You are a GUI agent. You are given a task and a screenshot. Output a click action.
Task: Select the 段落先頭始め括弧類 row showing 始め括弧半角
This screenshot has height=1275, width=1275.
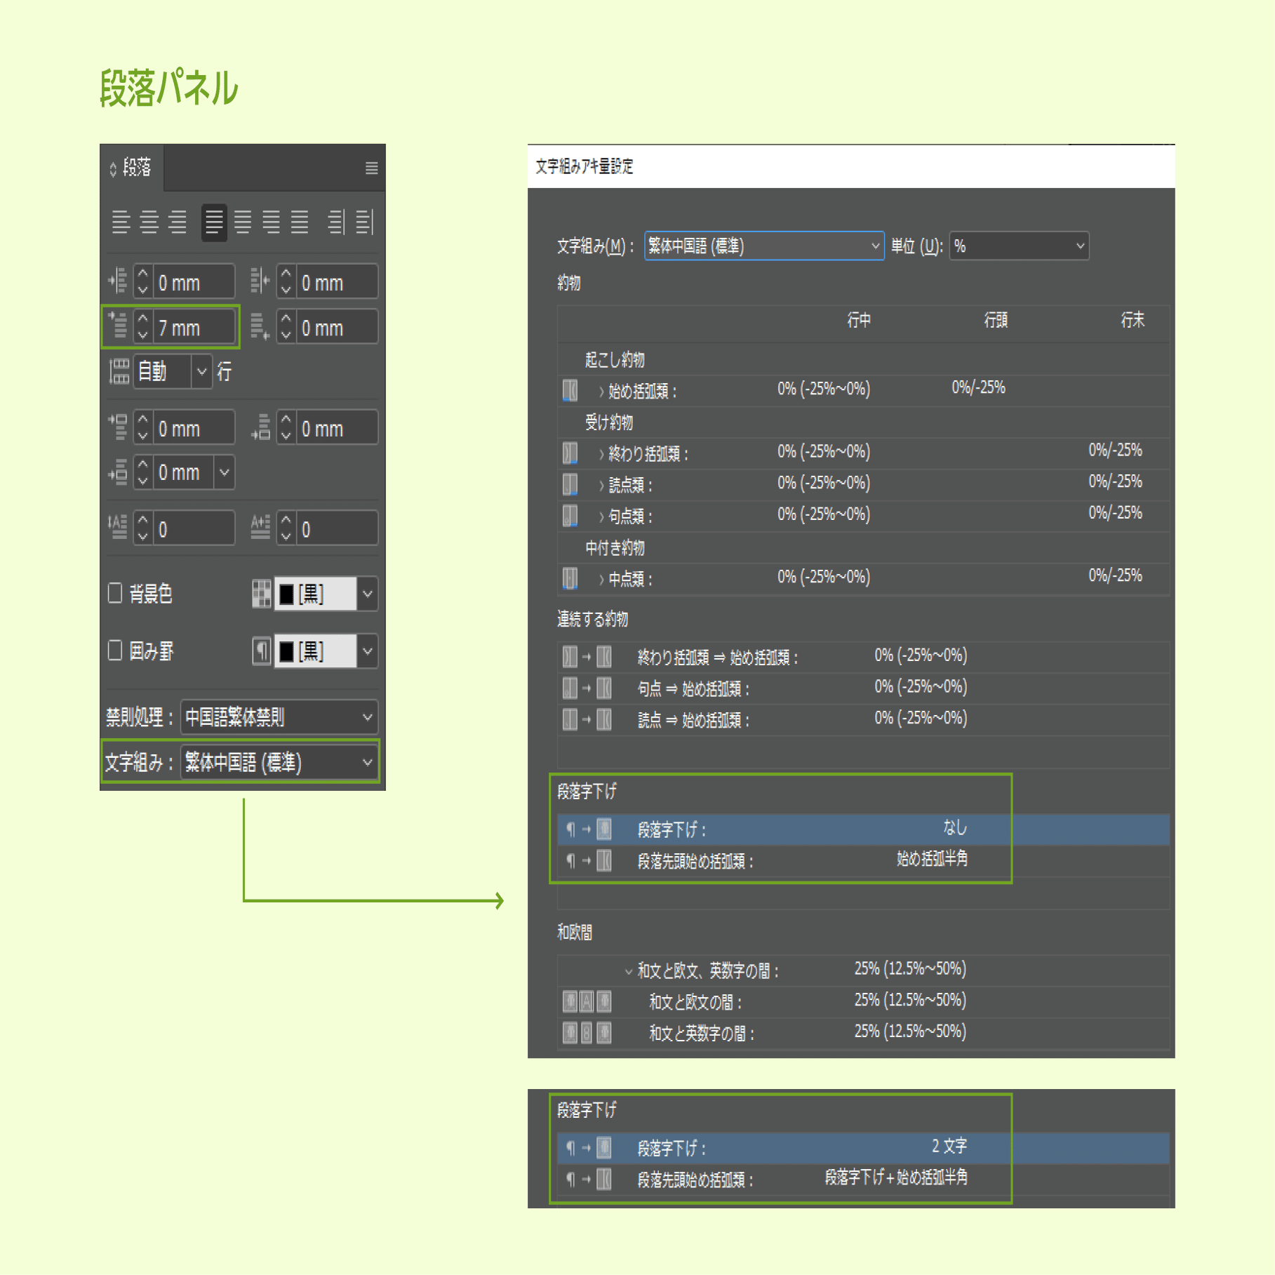pyautogui.click(x=863, y=860)
